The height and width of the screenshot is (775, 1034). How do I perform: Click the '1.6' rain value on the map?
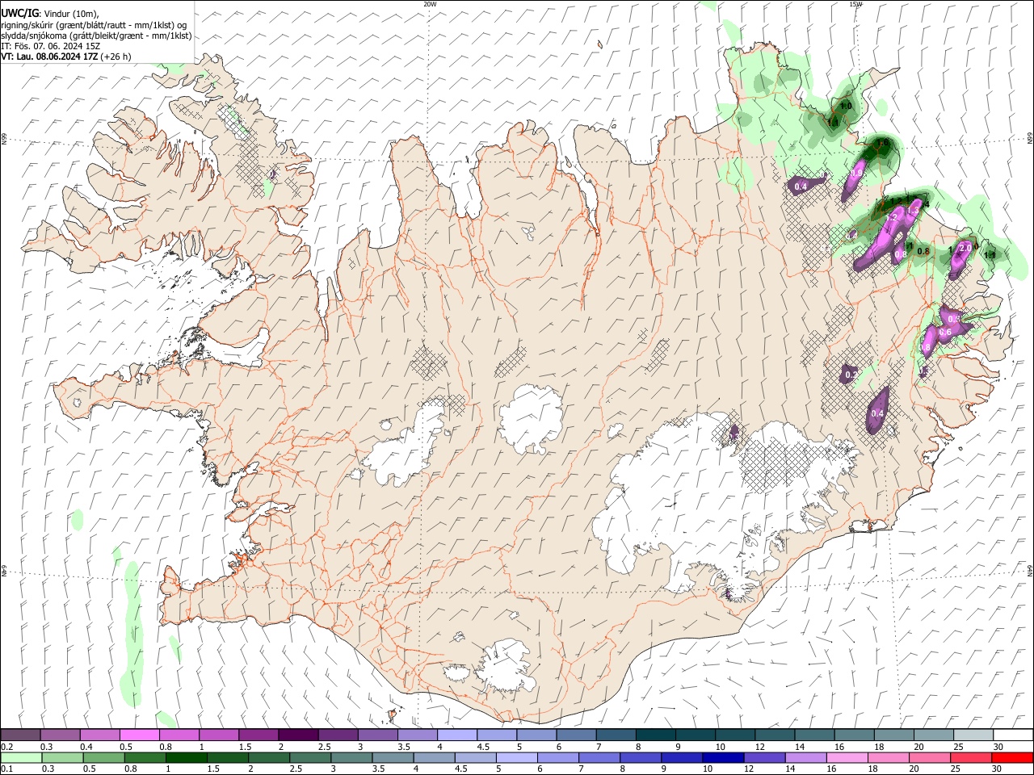(883, 143)
